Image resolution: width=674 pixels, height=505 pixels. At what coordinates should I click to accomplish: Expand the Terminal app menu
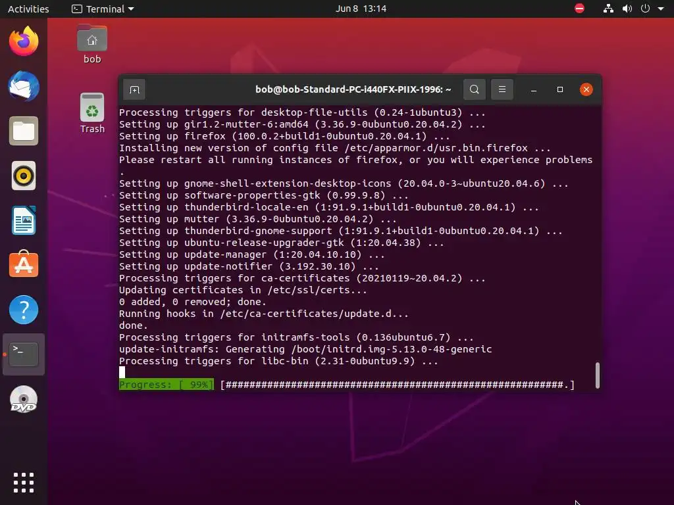coord(103,9)
